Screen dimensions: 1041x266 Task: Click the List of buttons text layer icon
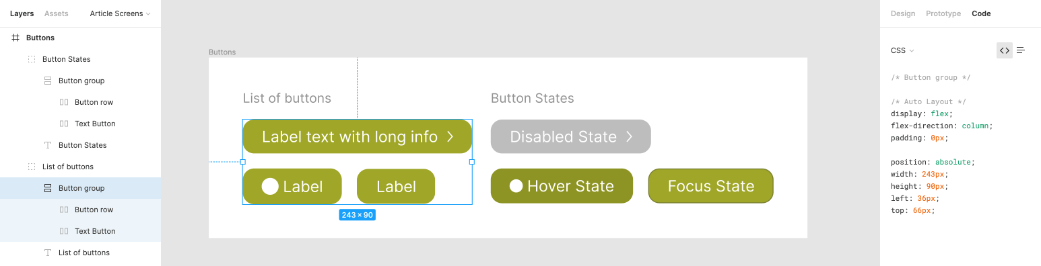point(48,253)
